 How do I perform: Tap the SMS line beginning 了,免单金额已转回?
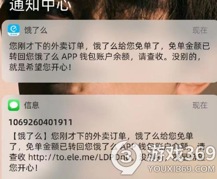(x=107, y=147)
